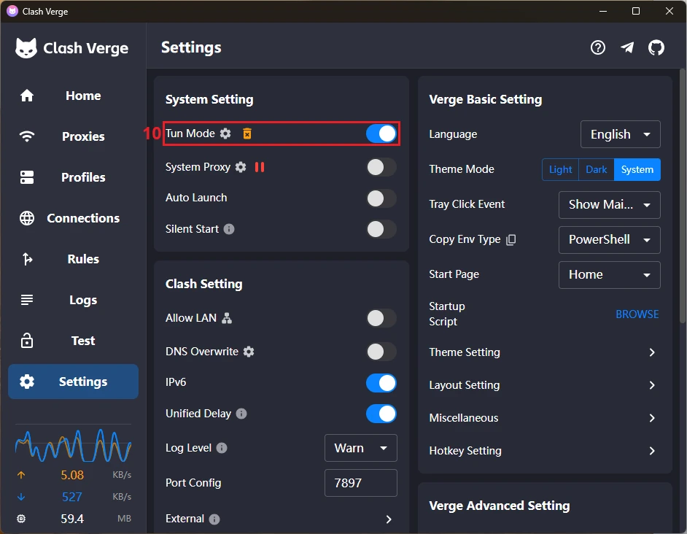The width and height of the screenshot is (687, 534).
Task: Open the Language dropdown
Action: tap(620, 134)
